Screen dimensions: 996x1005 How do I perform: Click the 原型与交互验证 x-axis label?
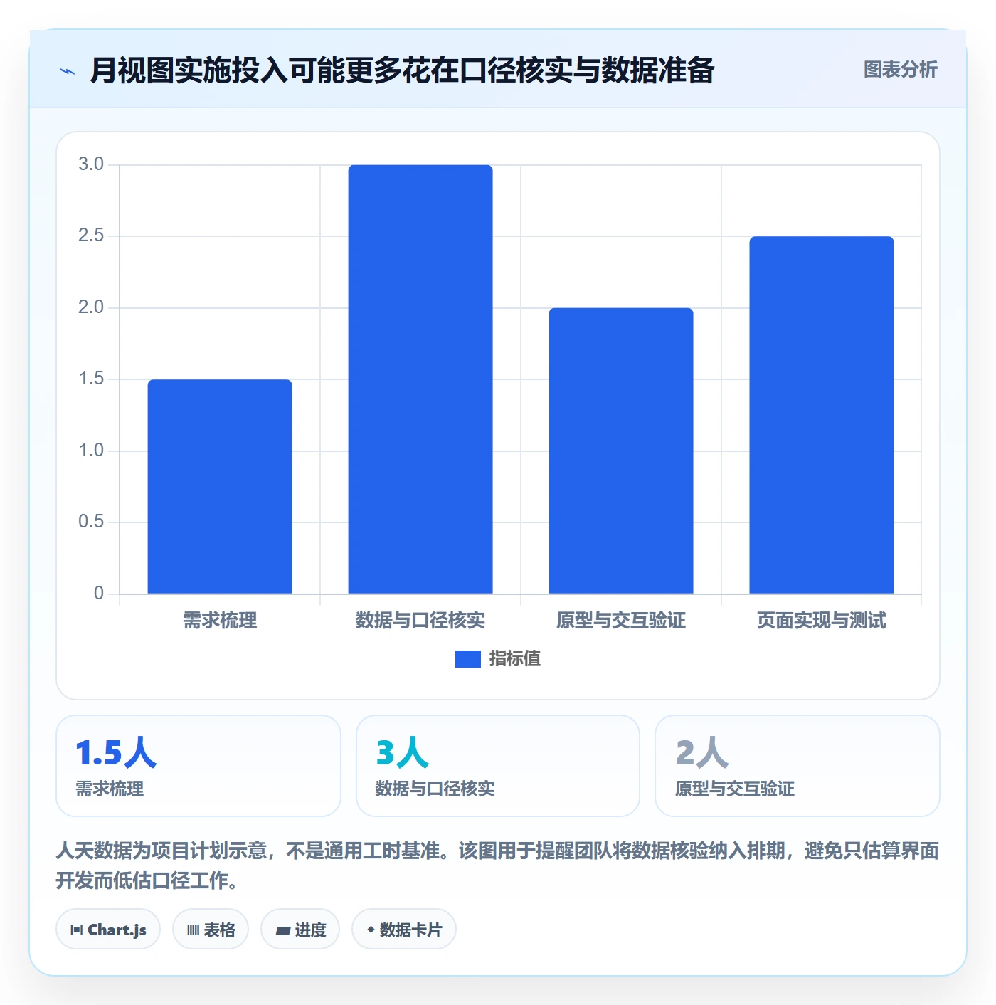[x=621, y=621]
